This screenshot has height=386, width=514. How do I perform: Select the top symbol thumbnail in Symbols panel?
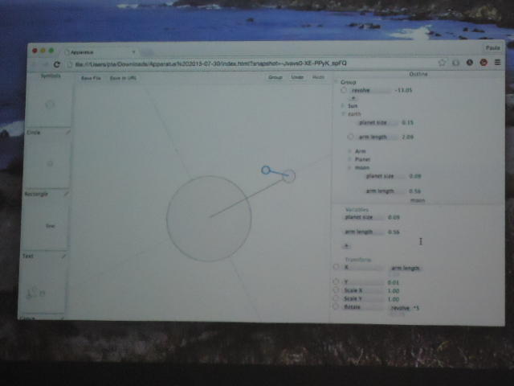[x=50, y=105]
